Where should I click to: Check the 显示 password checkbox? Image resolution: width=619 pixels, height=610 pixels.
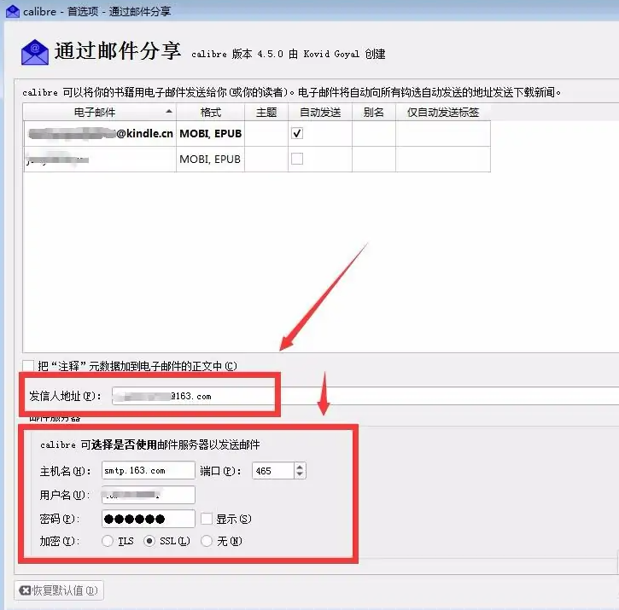tap(207, 519)
